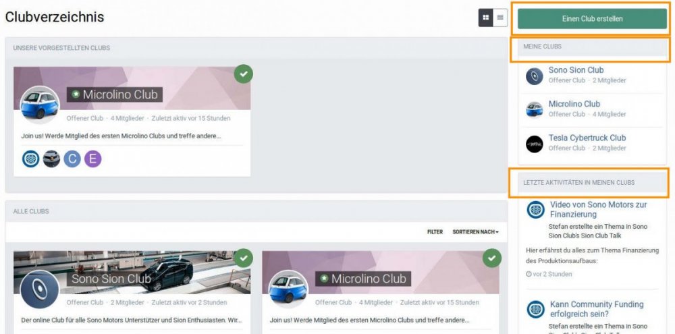The image size is (675, 334).
Task: Open Kann Community Funding erfolgreich sein topic
Action: click(597, 309)
